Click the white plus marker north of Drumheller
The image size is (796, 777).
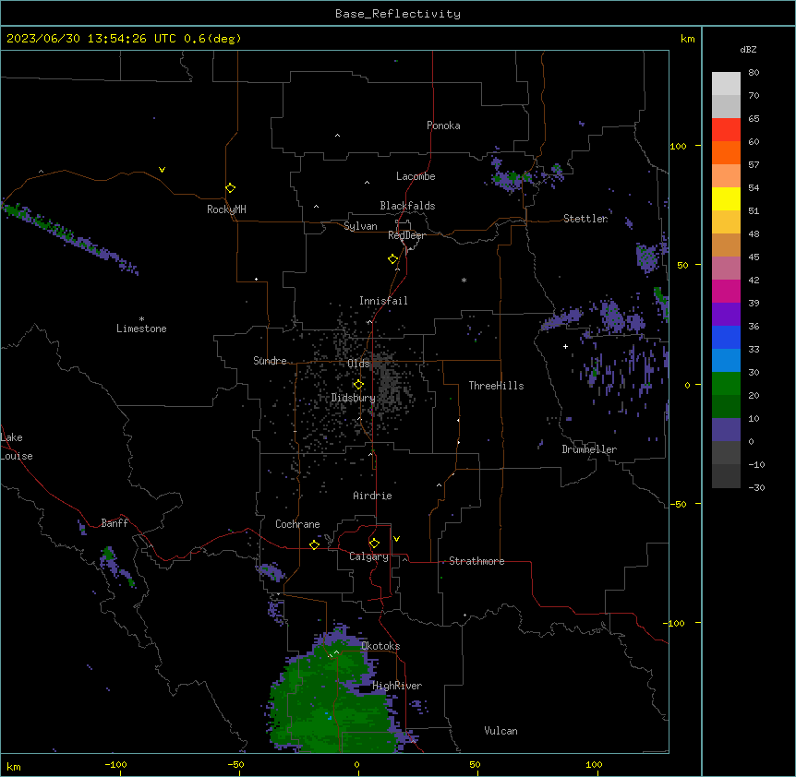pos(565,346)
